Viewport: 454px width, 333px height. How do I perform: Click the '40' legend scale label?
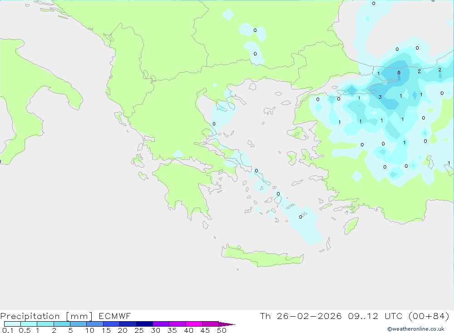point(189,330)
